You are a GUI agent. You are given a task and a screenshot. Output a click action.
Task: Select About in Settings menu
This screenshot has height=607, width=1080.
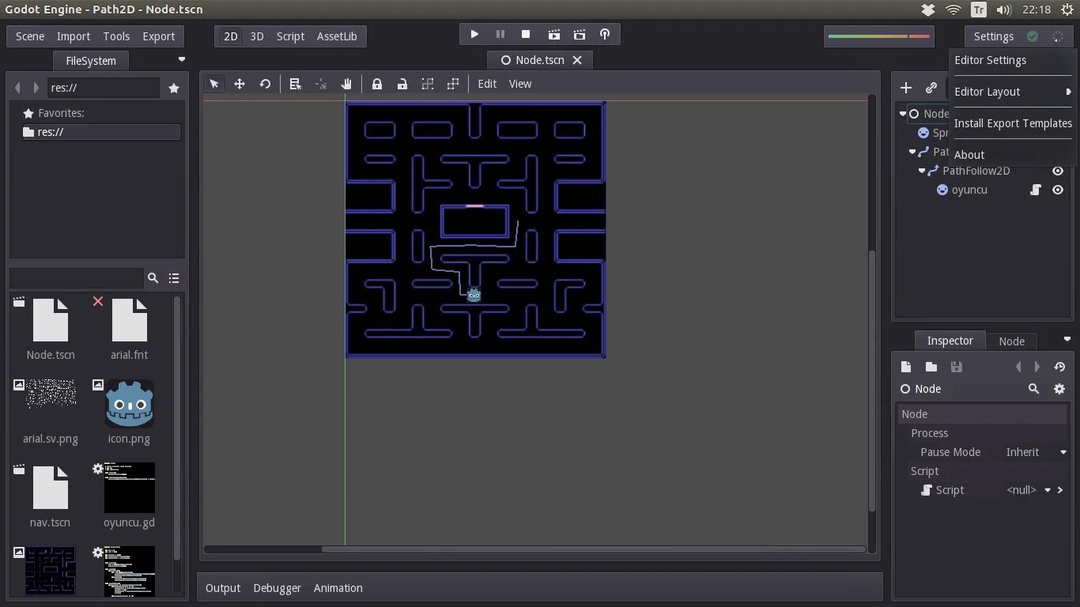point(1013,155)
